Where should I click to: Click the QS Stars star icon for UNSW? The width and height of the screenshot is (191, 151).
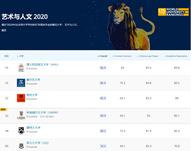[41, 117]
